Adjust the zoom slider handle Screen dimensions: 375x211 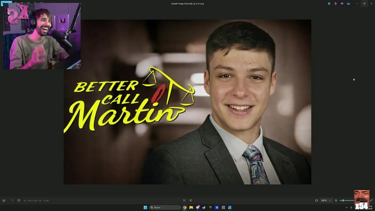pos(343,200)
